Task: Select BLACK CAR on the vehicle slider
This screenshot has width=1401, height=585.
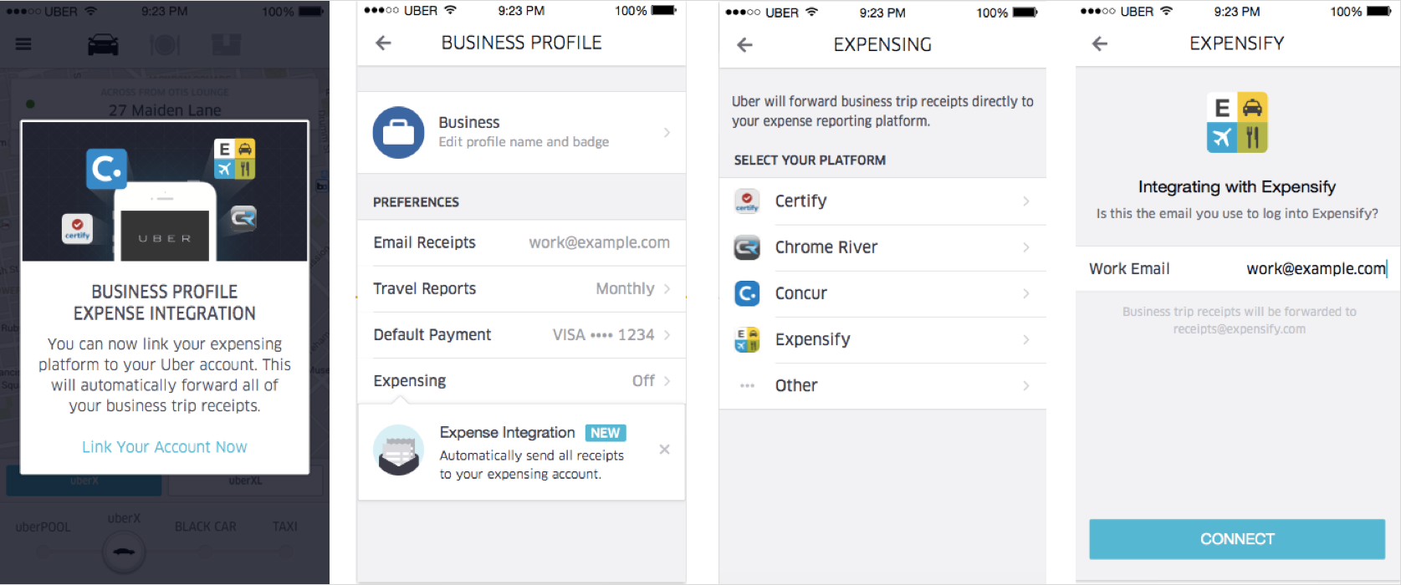Action: point(205,527)
